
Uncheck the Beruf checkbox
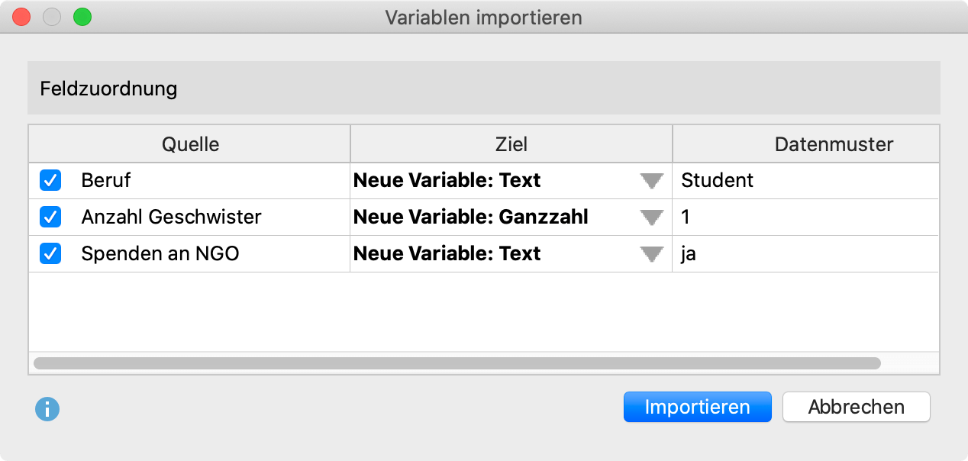(x=50, y=181)
